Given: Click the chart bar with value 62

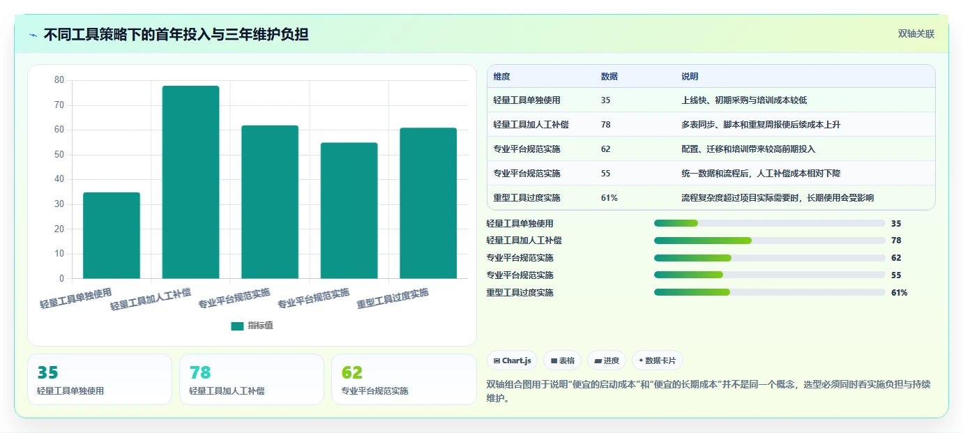Looking at the screenshot, I should point(270,202).
